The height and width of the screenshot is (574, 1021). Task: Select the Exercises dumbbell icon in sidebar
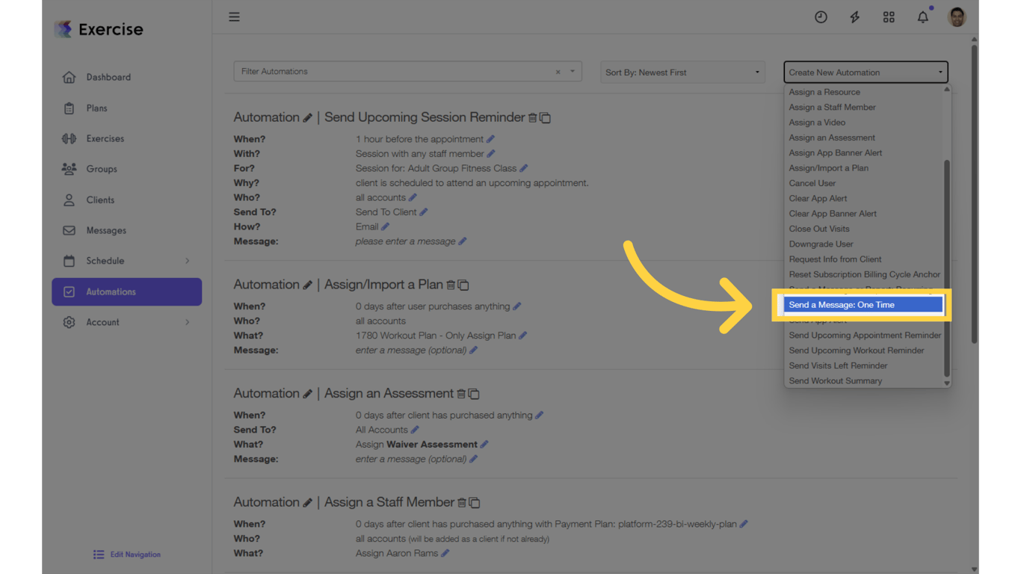68,138
